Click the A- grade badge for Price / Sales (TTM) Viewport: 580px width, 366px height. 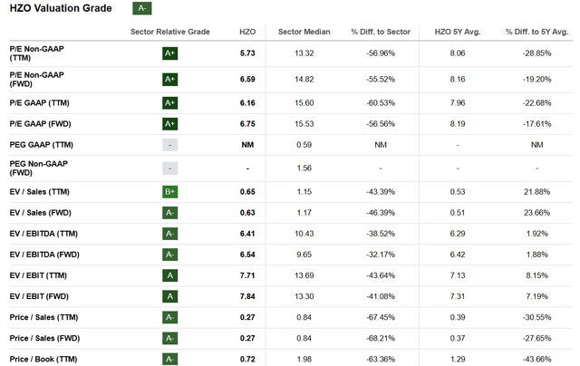point(169,317)
